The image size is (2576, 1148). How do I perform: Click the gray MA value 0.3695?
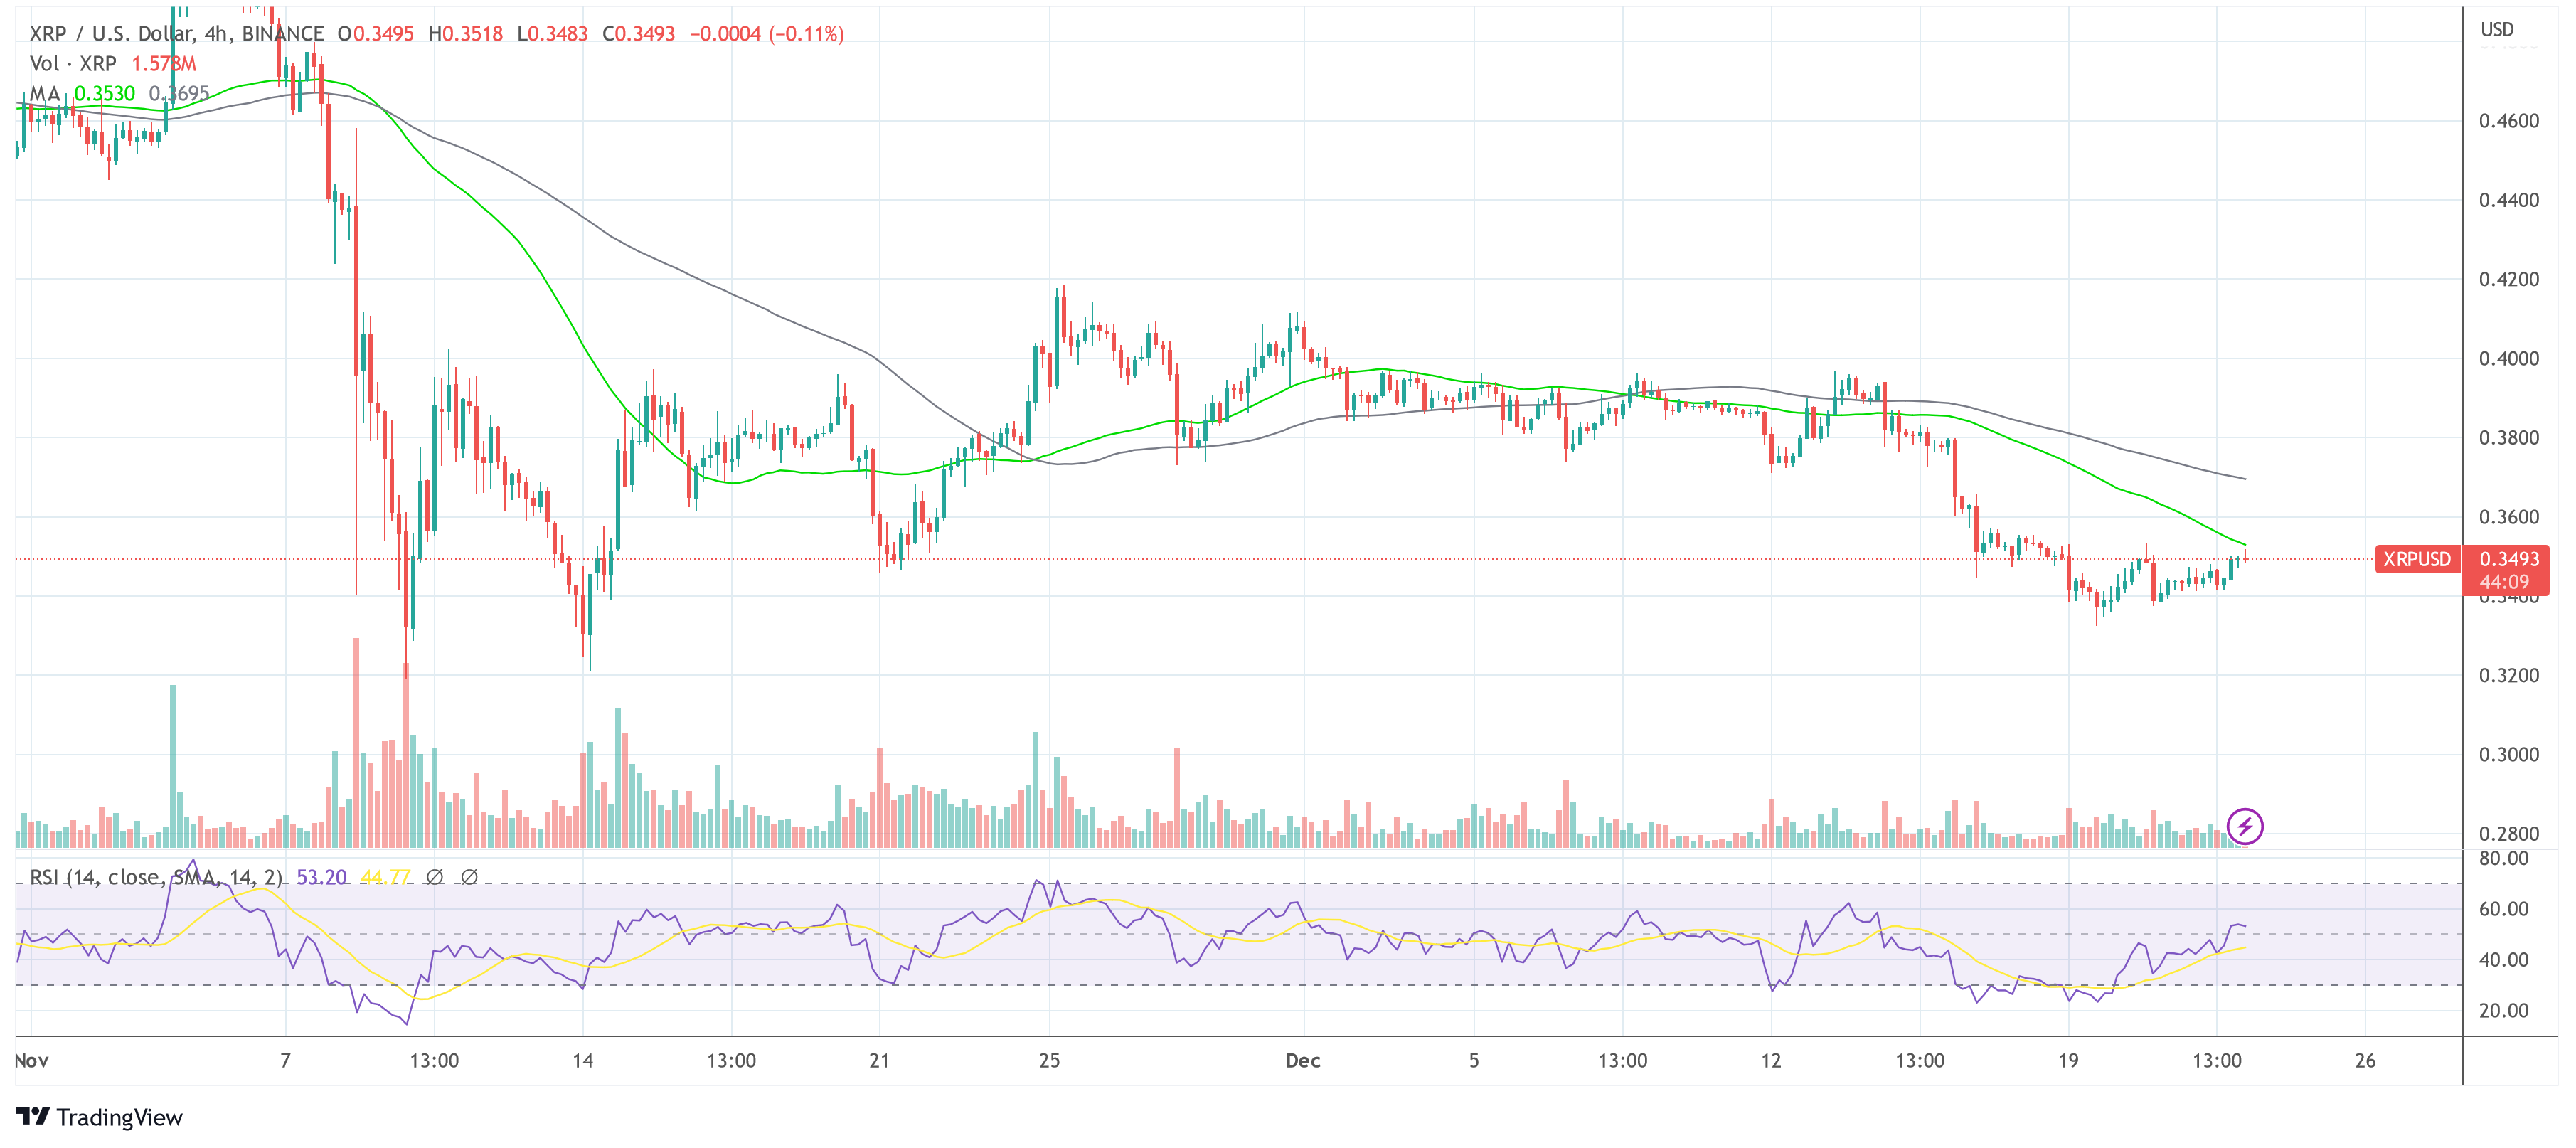[x=179, y=94]
